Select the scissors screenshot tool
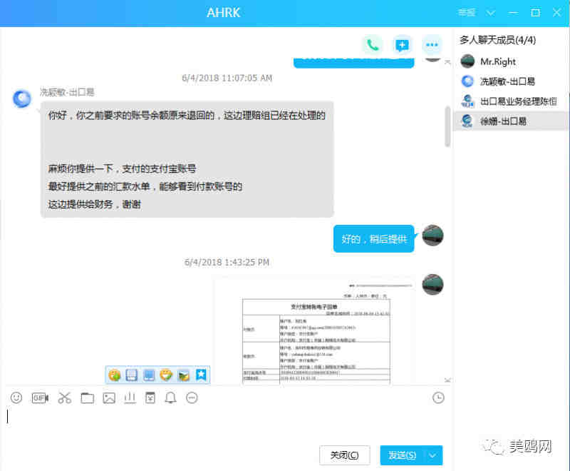 click(x=65, y=397)
